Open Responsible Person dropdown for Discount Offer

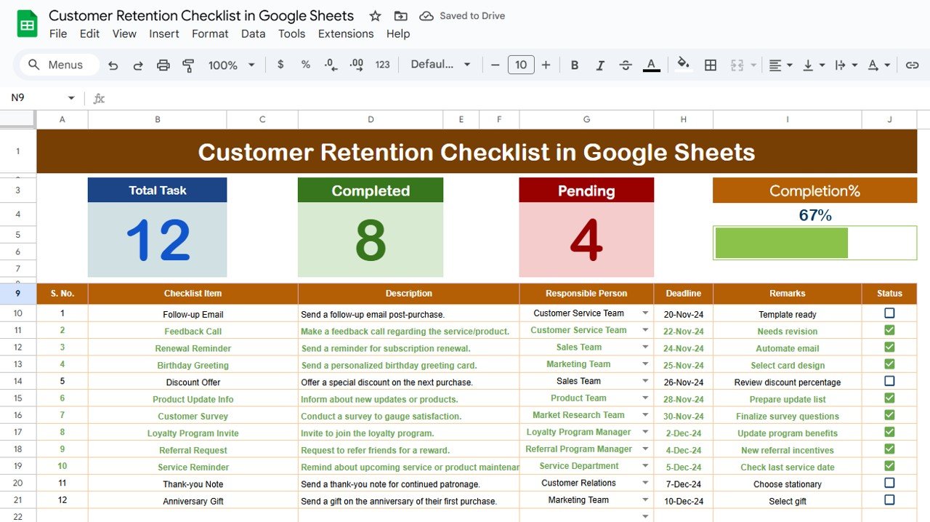[645, 381]
